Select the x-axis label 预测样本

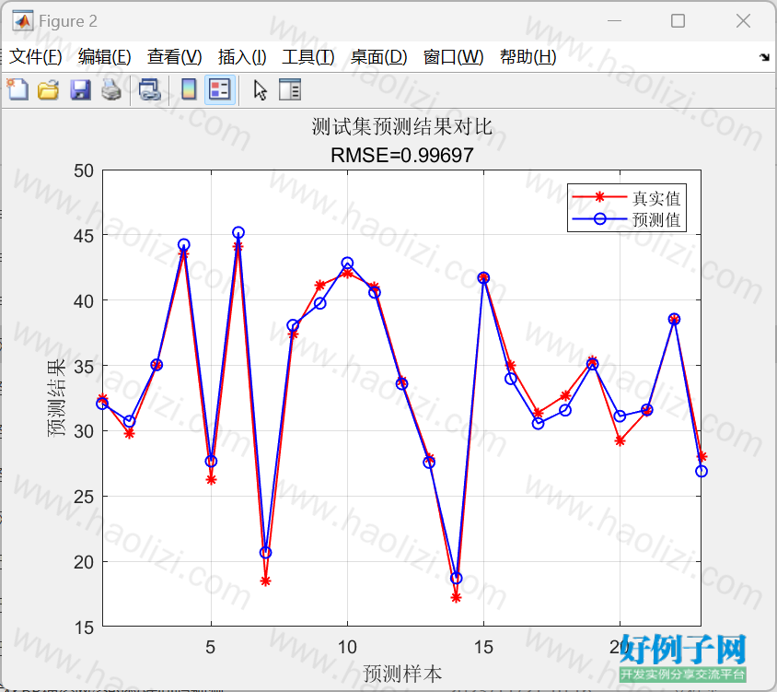point(402,674)
